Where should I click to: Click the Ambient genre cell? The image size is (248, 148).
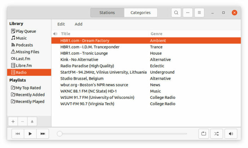(158, 41)
